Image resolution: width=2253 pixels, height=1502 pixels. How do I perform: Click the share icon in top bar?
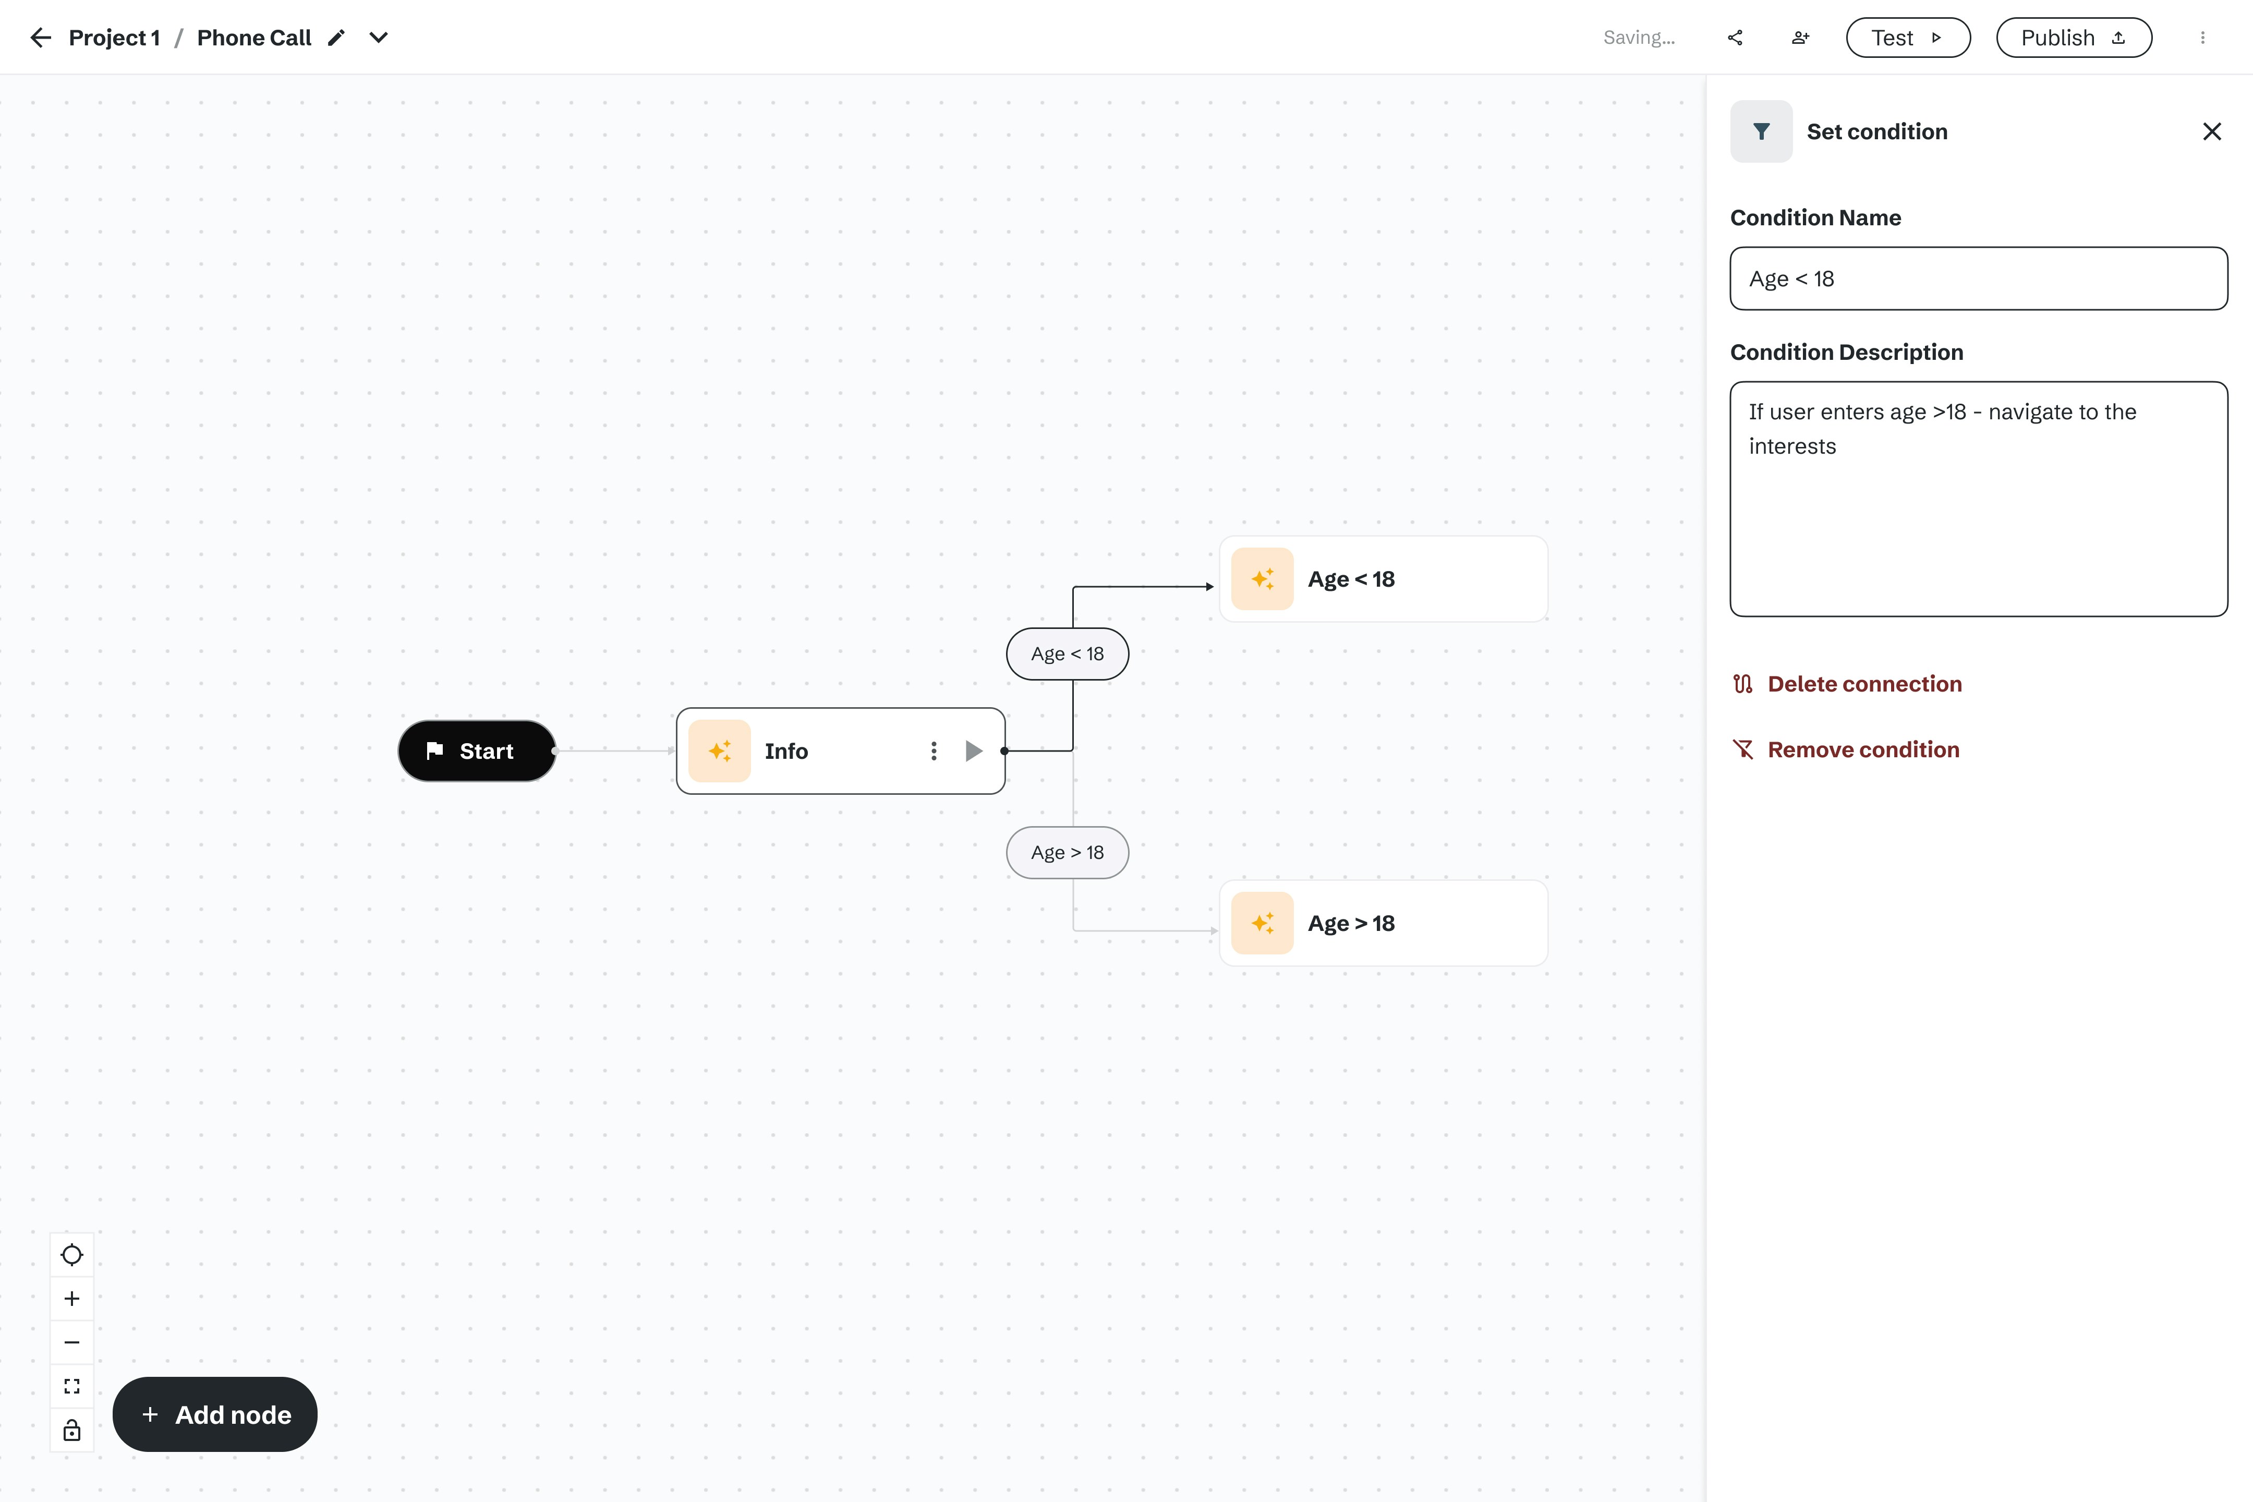[1735, 38]
